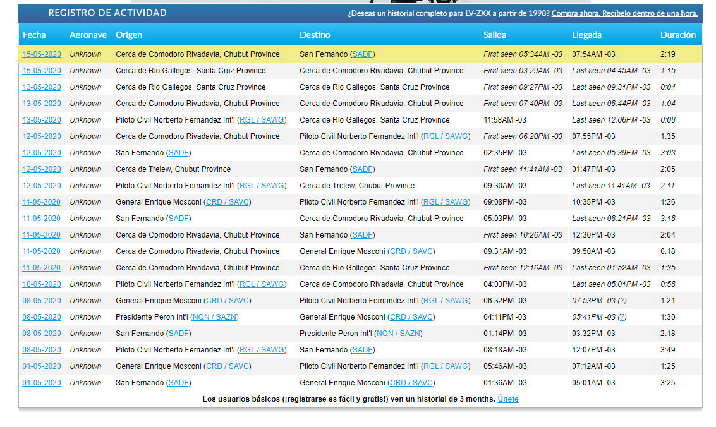Select the 'First seen 05:34AM -03' cell

pyautogui.click(x=523, y=54)
